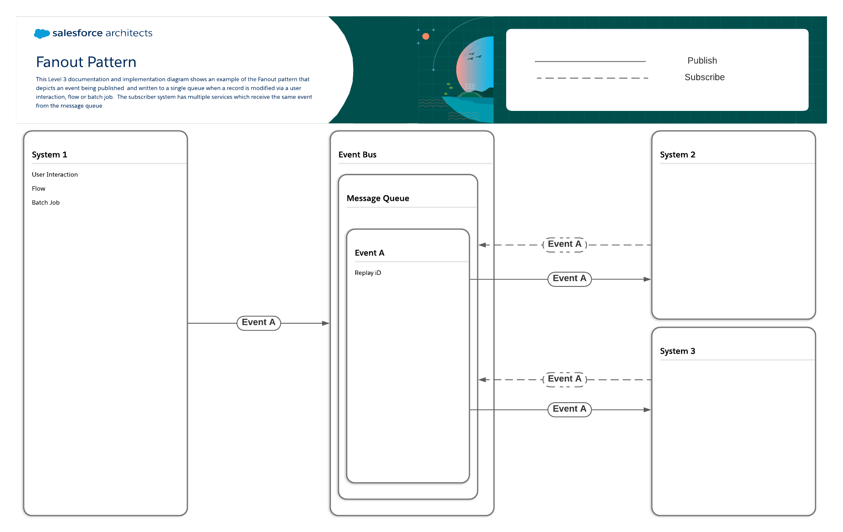Click the Flow item in System 1
This screenshot has height=532, width=843.
(38, 189)
